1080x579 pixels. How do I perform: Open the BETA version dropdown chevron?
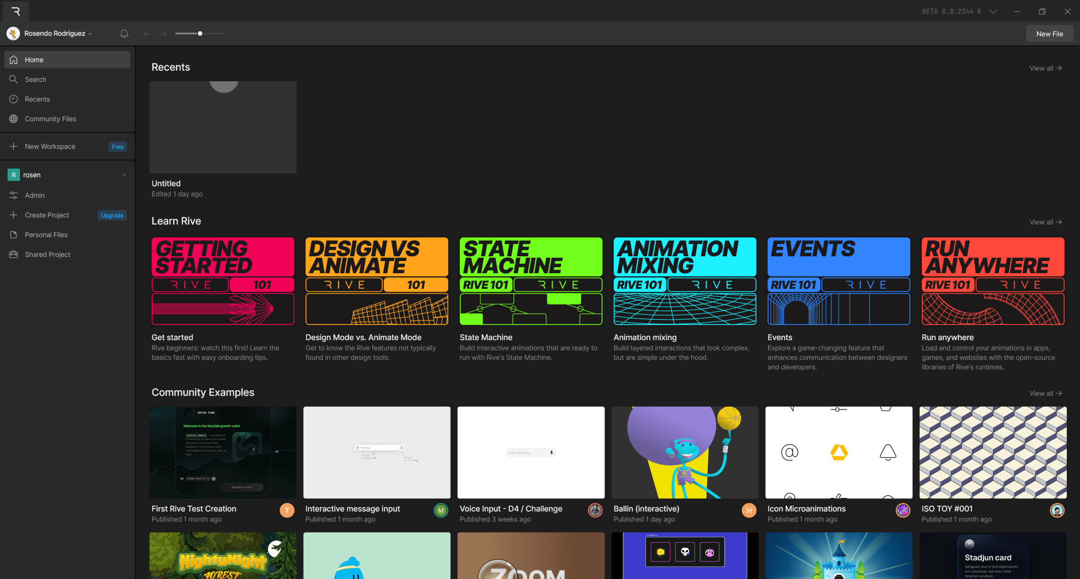click(x=993, y=11)
